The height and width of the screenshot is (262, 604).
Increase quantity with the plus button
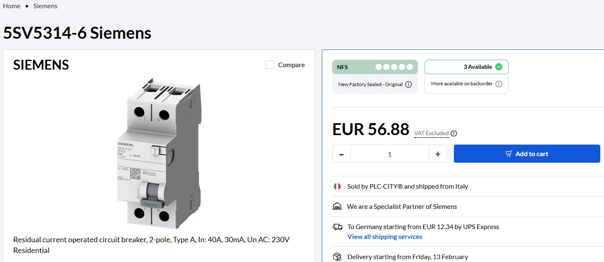tap(438, 154)
